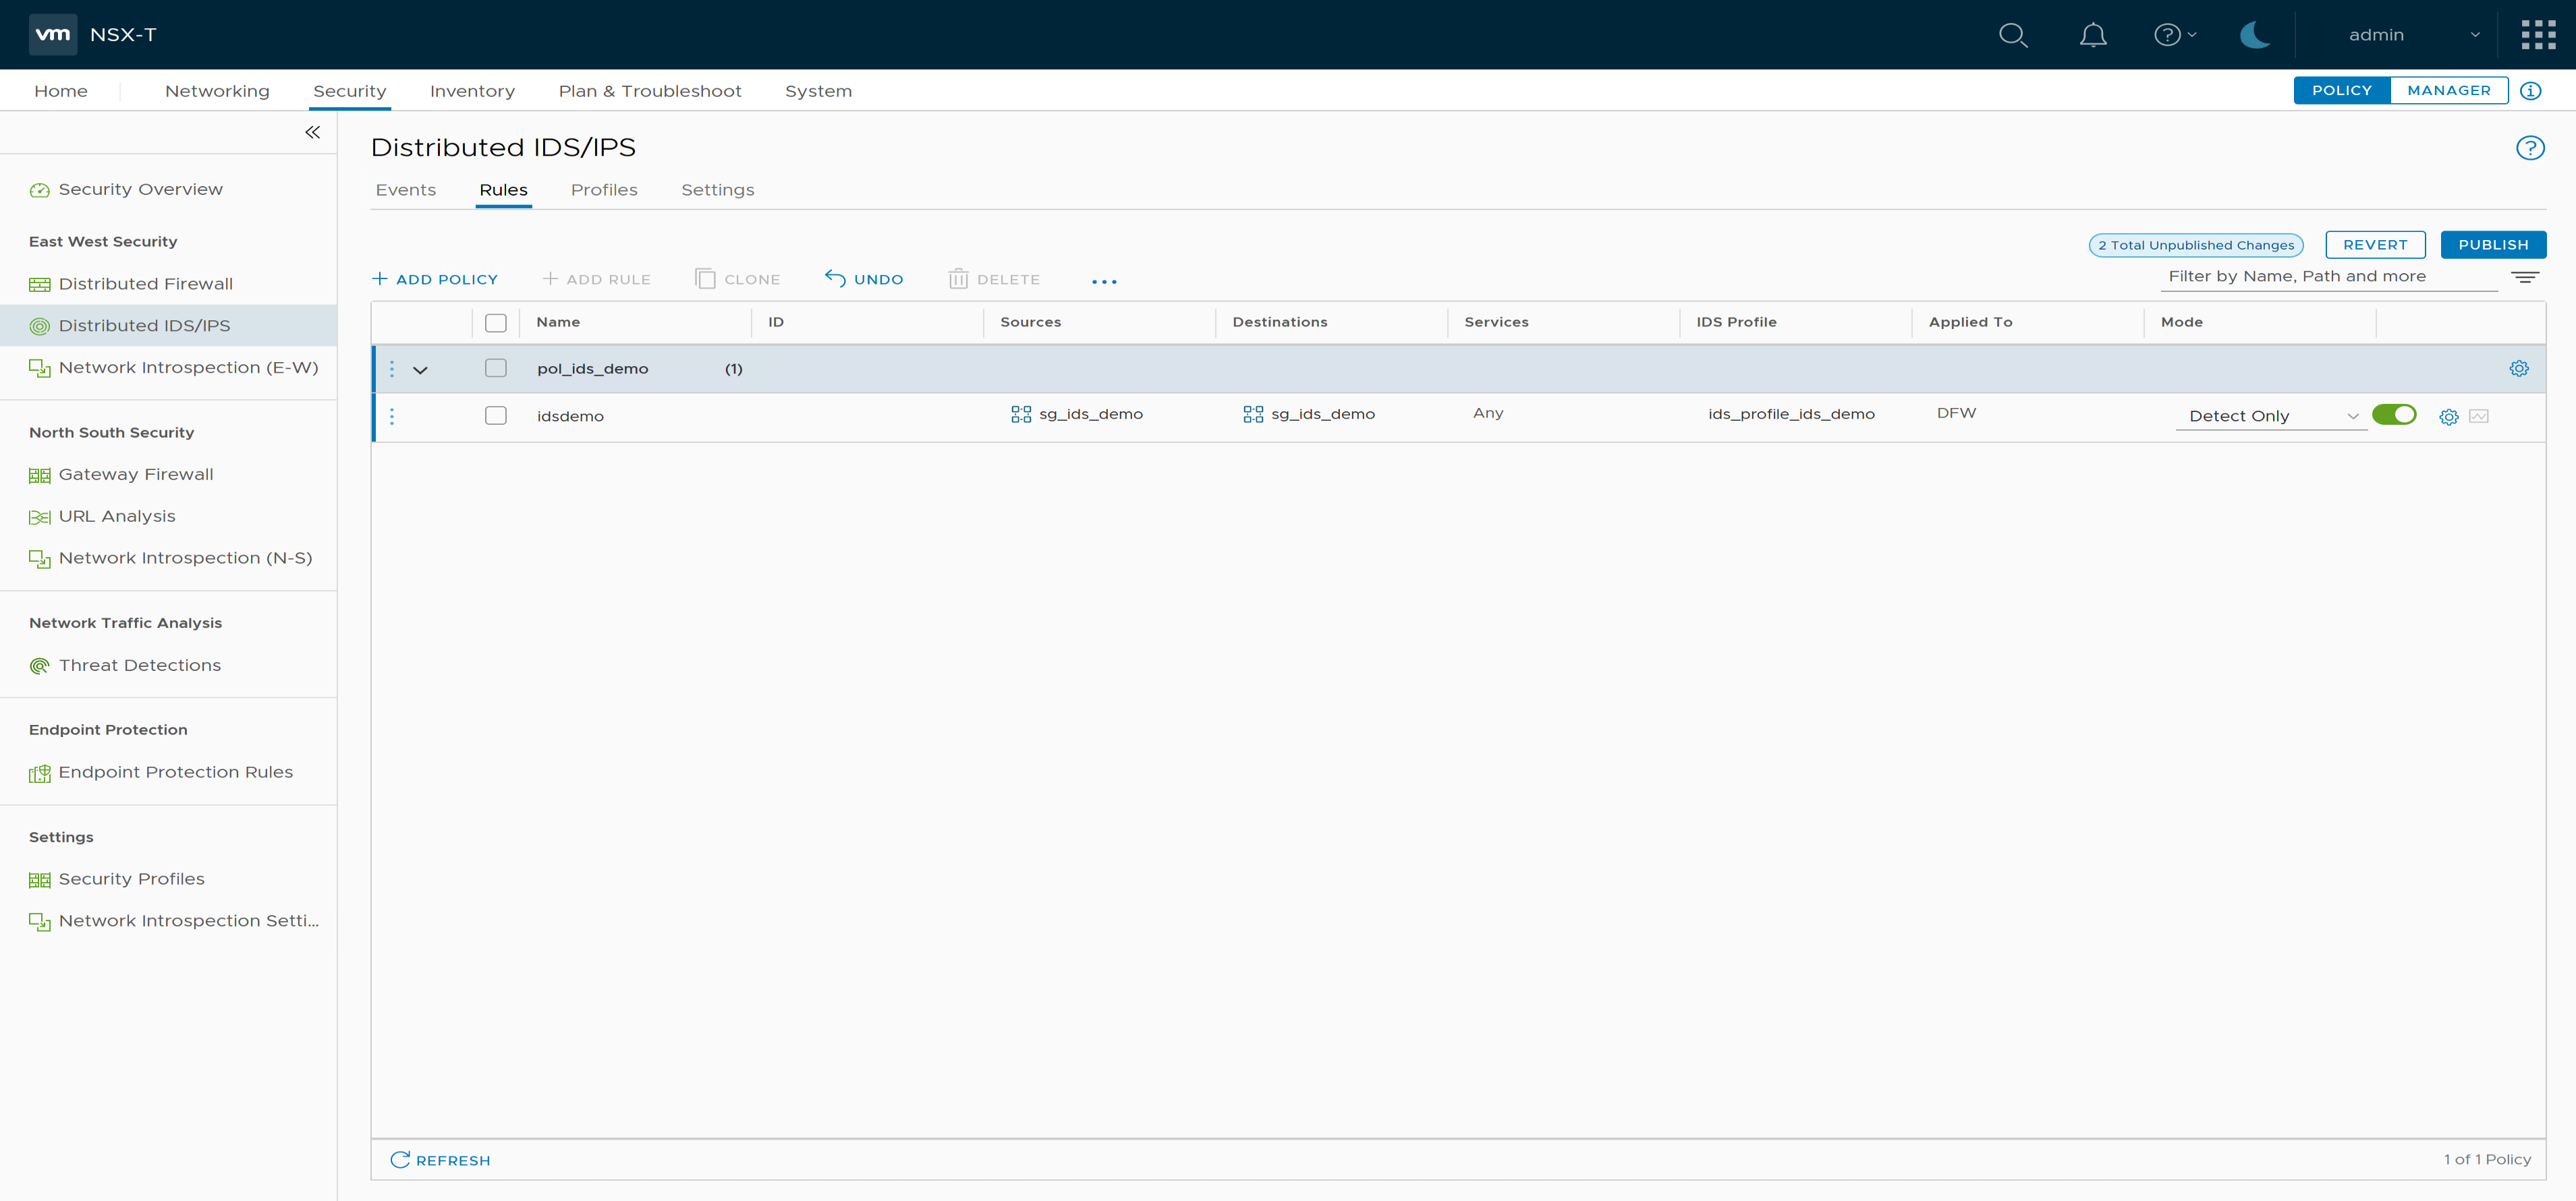Switch to the Settings tab

click(717, 190)
